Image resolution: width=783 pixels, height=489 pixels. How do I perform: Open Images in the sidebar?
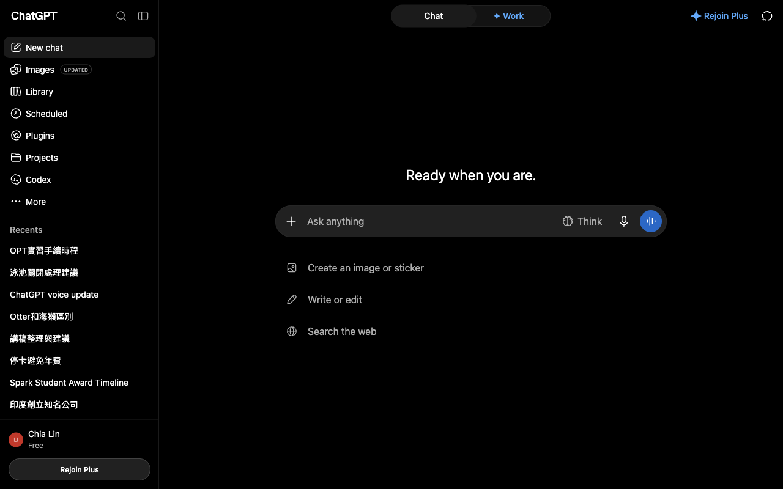coord(80,70)
